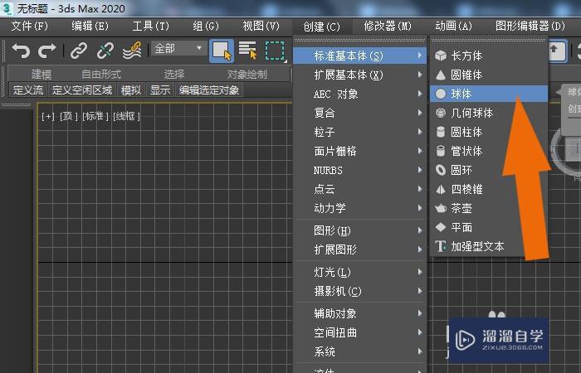
Task: Select the Unlink selection tool
Action: pos(105,51)
